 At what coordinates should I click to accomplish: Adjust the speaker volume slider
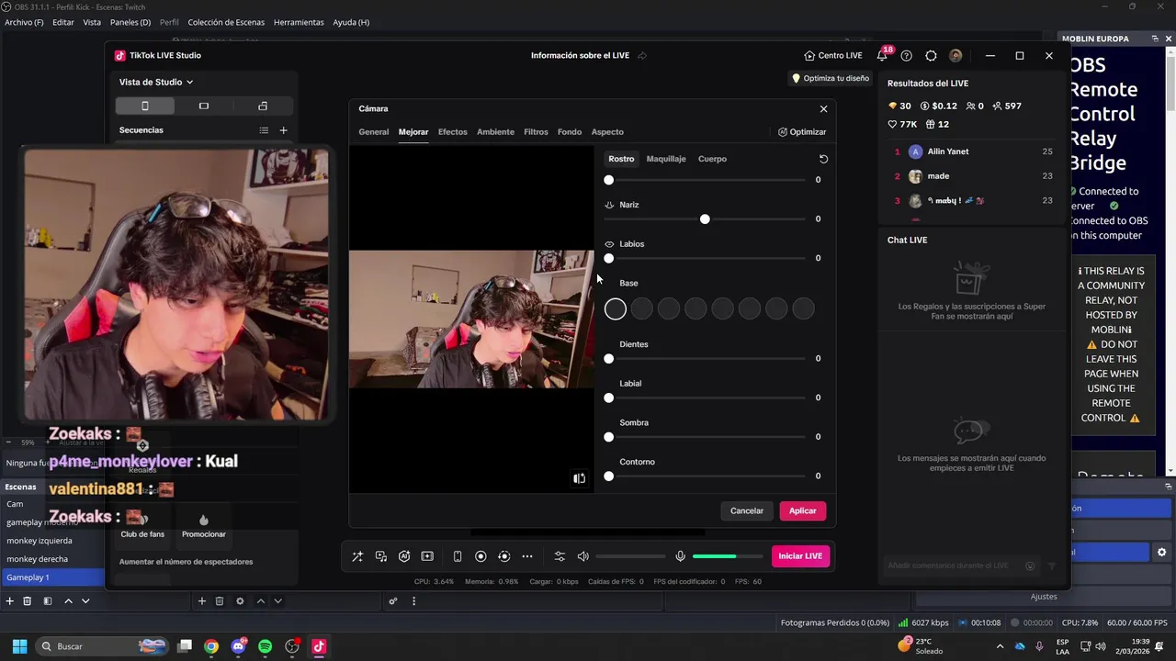(630, 556)
